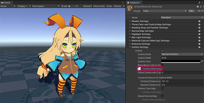Expand Three Color and Control Map Settings
Viewport: 204px width, 103px height.
tap(130, 24)
